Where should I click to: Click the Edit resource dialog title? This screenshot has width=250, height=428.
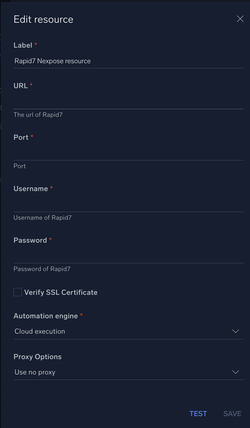click(x=43, y=19)
